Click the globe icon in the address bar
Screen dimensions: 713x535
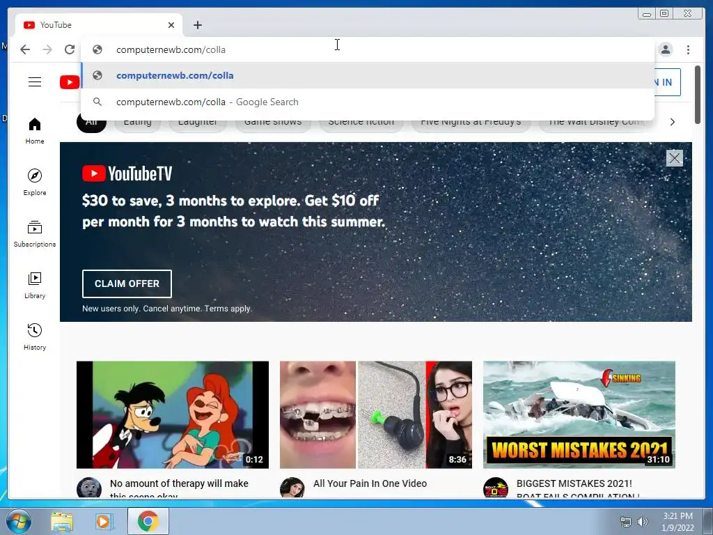point(97,49)
